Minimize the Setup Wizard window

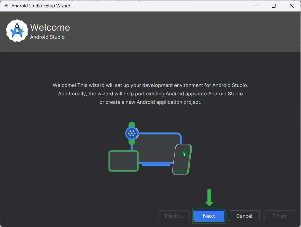(256, 6)
